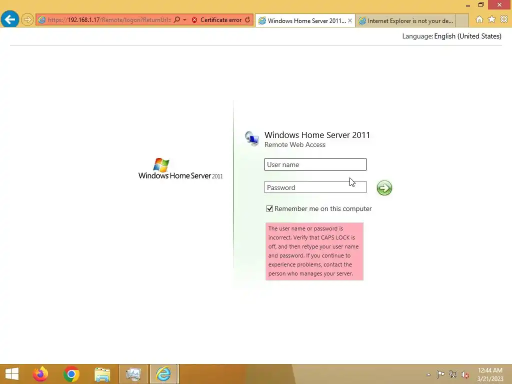
Task: Switch to Internet Explorer is not your default tab
Action: tap(405, 20)
